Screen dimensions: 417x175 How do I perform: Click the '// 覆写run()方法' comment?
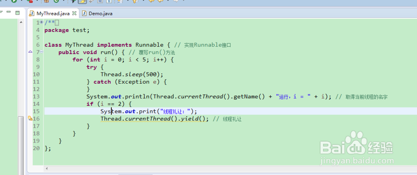(152, 52)
